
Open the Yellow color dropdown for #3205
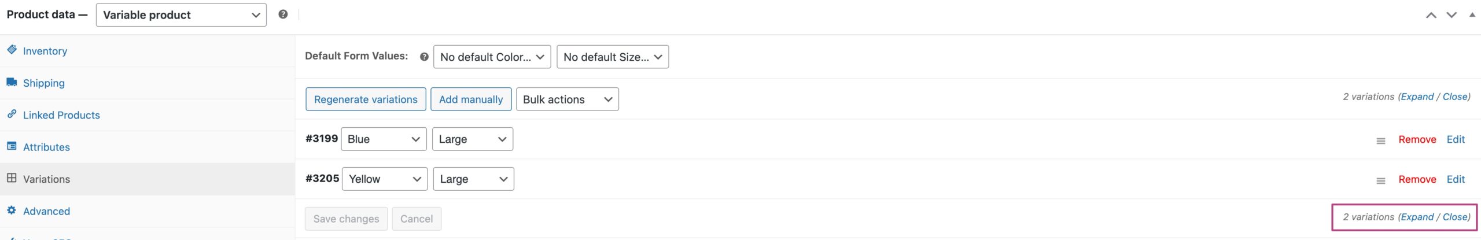tap(384, 179)
